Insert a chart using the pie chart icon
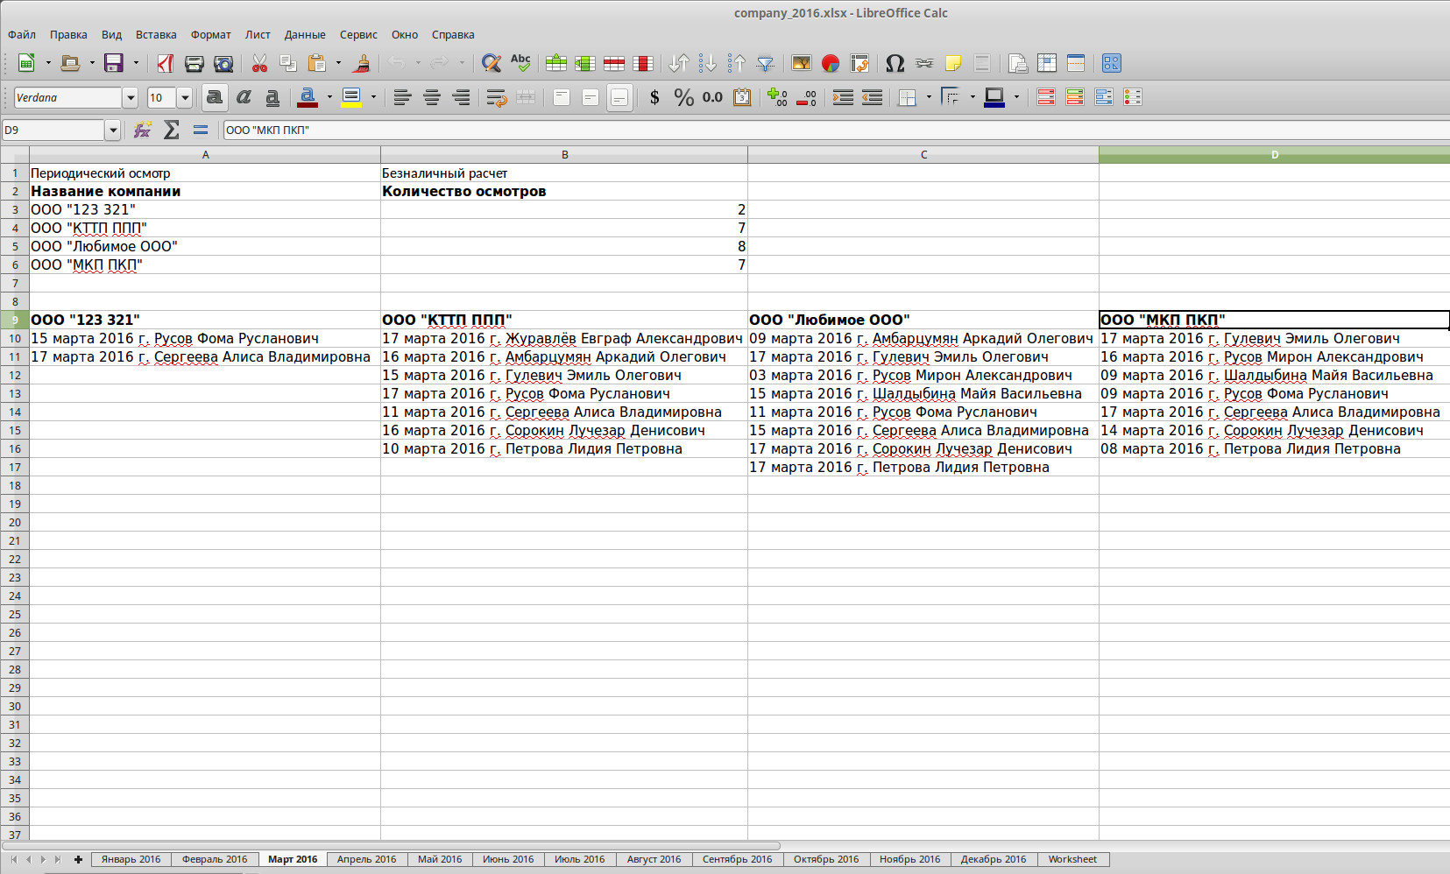Image resolution: width=1450 pixels, height=874 pixels. (831, 63)
